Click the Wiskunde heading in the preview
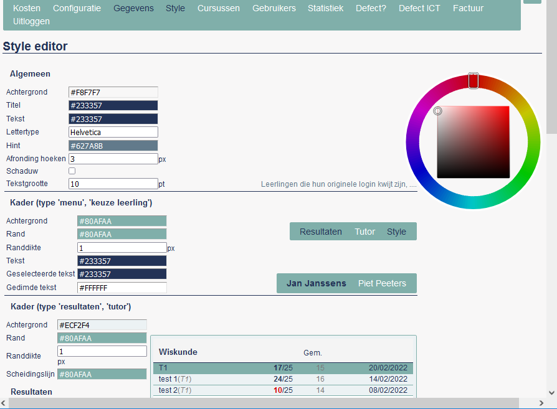557x409 pixels. coord(178,352)
